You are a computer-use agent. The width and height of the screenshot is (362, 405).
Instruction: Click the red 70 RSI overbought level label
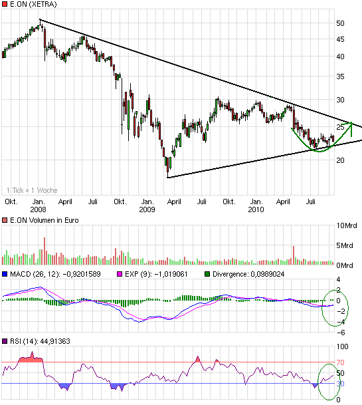coord(340,362)
